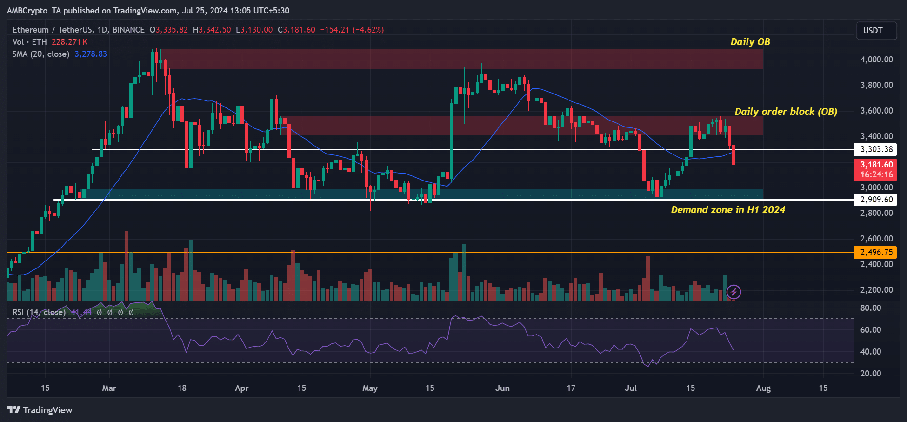Click the -154.21 (-4.62%) change value
This screenshot has width=907, height=422.
(x=352, y=30)
